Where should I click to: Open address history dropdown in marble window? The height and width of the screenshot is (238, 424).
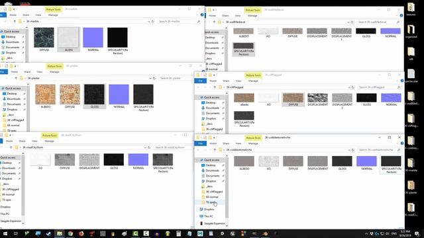pos(148,21)
